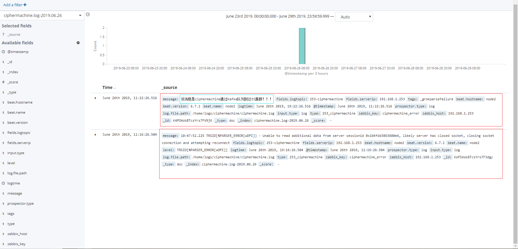Click the histogram bar on 2019-06-26
The height and width of the screenshot is (249, 518).
click(302, 46)
